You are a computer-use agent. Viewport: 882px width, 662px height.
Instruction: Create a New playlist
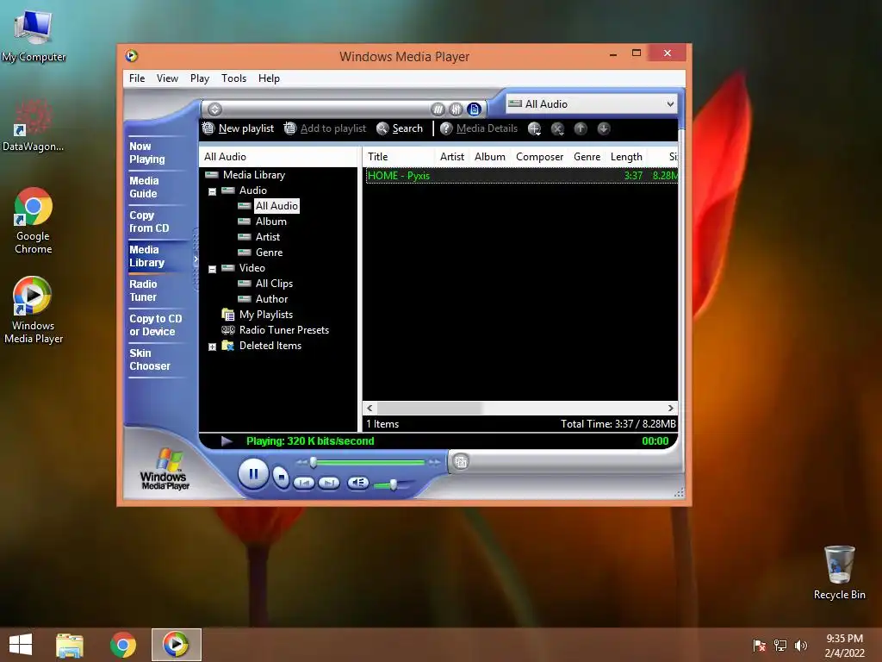239,128
